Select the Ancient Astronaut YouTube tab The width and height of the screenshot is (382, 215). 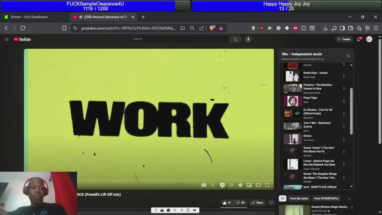click(x=103, y=17)
